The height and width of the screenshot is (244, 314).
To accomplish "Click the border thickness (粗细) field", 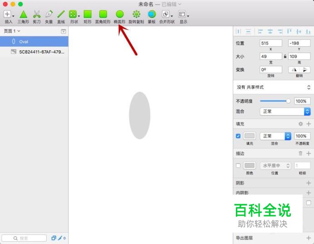I will point(302,166).
